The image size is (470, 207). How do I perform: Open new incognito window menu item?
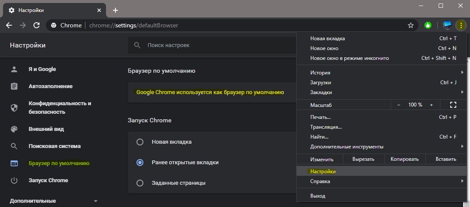coord(381,58)
